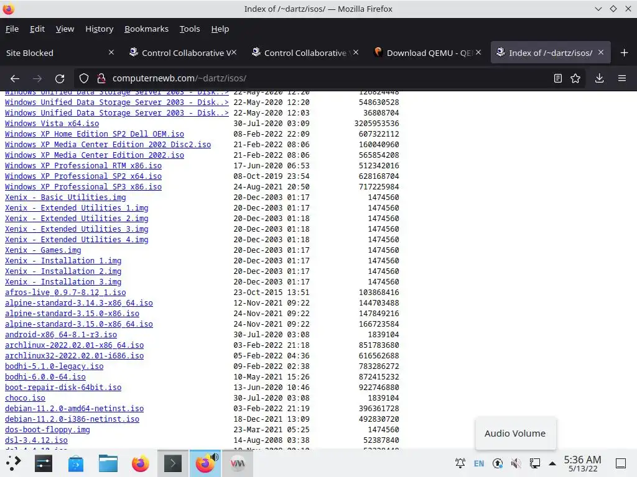This screenshot has height=477, width=637.
Task: Open afros-live 0.9.7-8.12 1.iso link
Action: (65, 292)
